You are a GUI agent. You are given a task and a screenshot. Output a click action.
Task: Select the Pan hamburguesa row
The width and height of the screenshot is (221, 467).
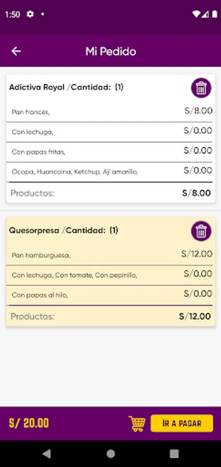(x=109, y=255)
